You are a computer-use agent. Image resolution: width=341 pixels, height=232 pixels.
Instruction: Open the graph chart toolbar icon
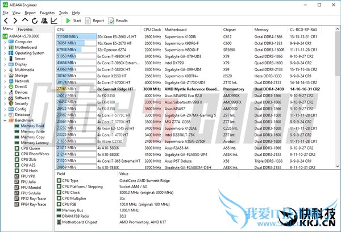tap(54, 20)
